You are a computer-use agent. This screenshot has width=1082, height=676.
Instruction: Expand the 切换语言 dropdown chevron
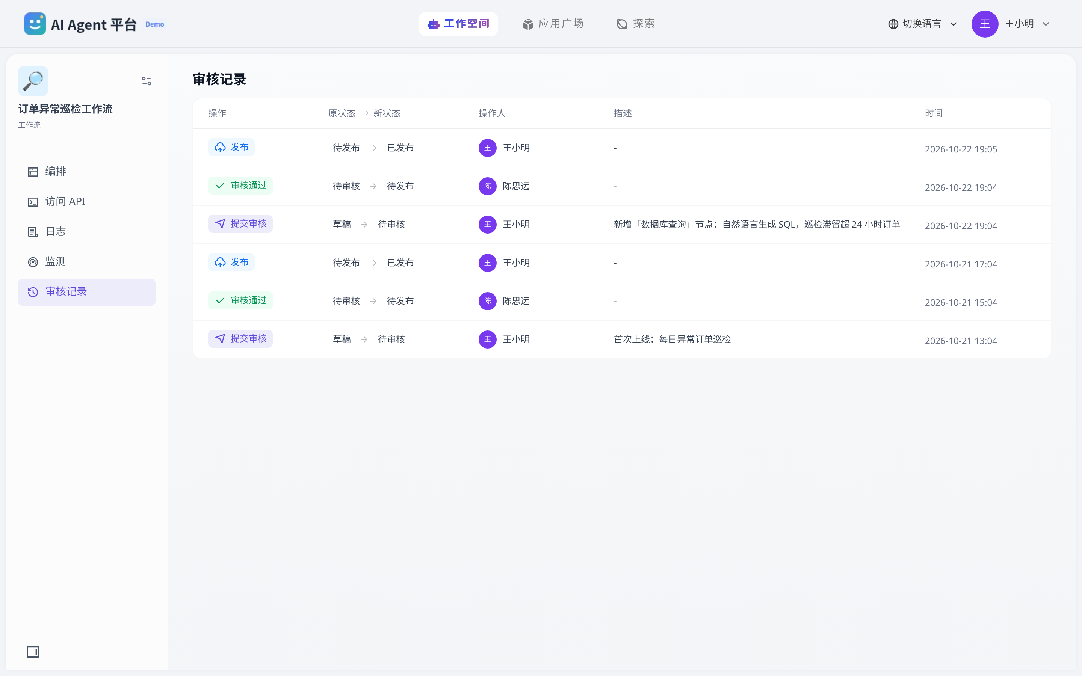[953, 24]
